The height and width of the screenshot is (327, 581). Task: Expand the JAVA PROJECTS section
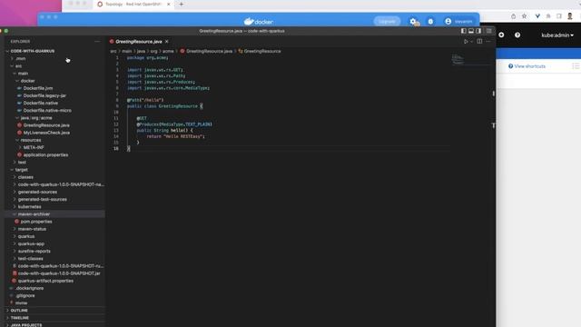tap(26, 325)
